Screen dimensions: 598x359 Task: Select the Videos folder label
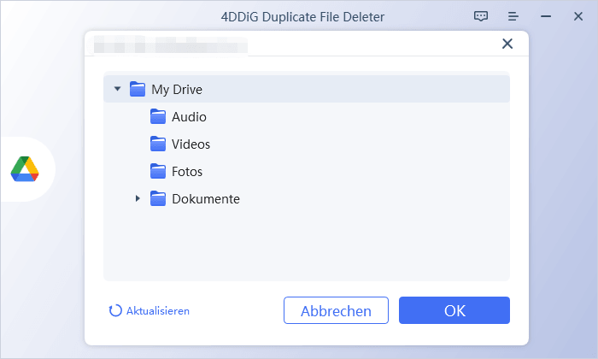191,144
